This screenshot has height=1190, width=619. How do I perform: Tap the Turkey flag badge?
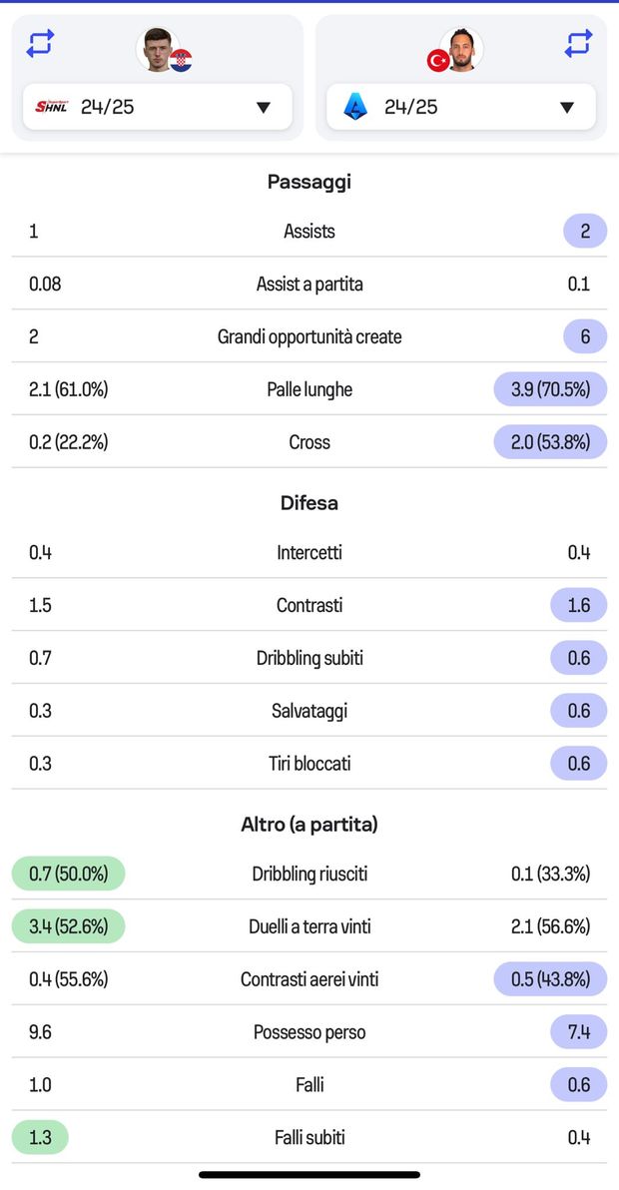[x=437, y=61]
